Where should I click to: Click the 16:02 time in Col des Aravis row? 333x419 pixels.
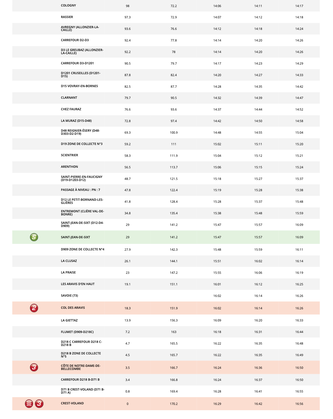(217, 308)
